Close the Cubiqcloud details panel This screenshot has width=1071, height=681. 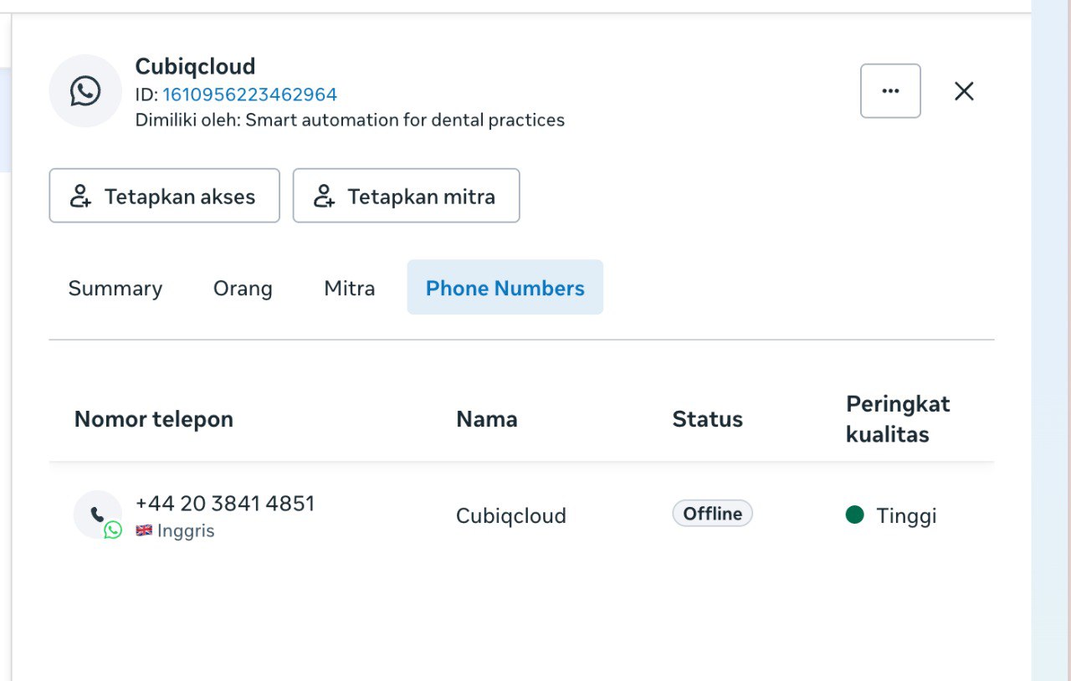pyautogui.click(x=964, y=91)
